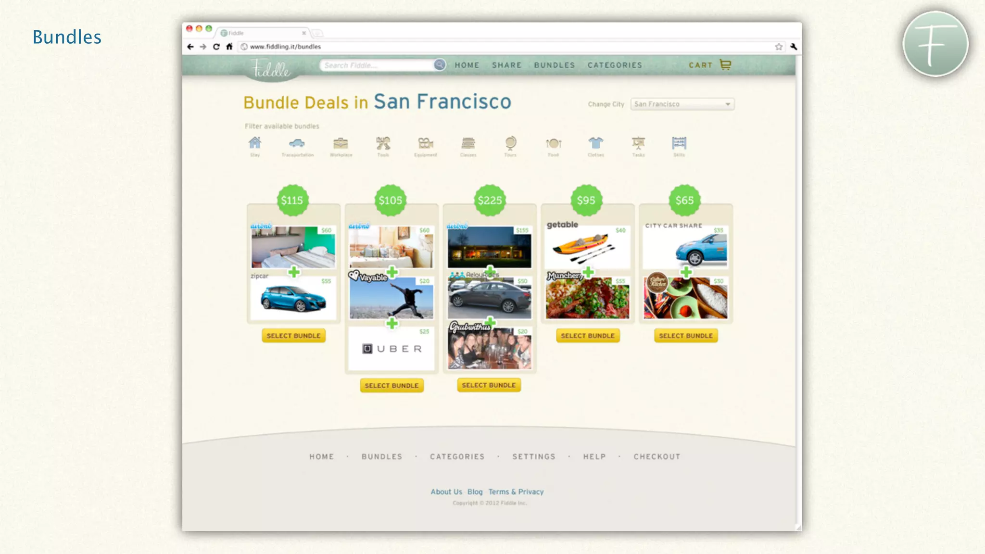Filter bundles by Tours globe icon
985x554 pixels.
pos(510,143)
